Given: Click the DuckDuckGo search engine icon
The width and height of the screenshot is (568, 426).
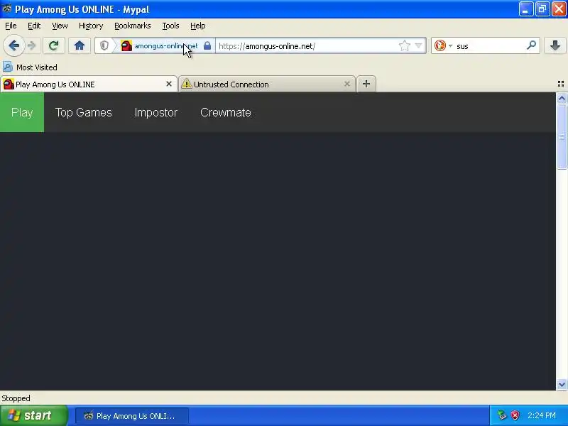Looking at the screenshot, I should pyautogui.click(x=440, y=45).
